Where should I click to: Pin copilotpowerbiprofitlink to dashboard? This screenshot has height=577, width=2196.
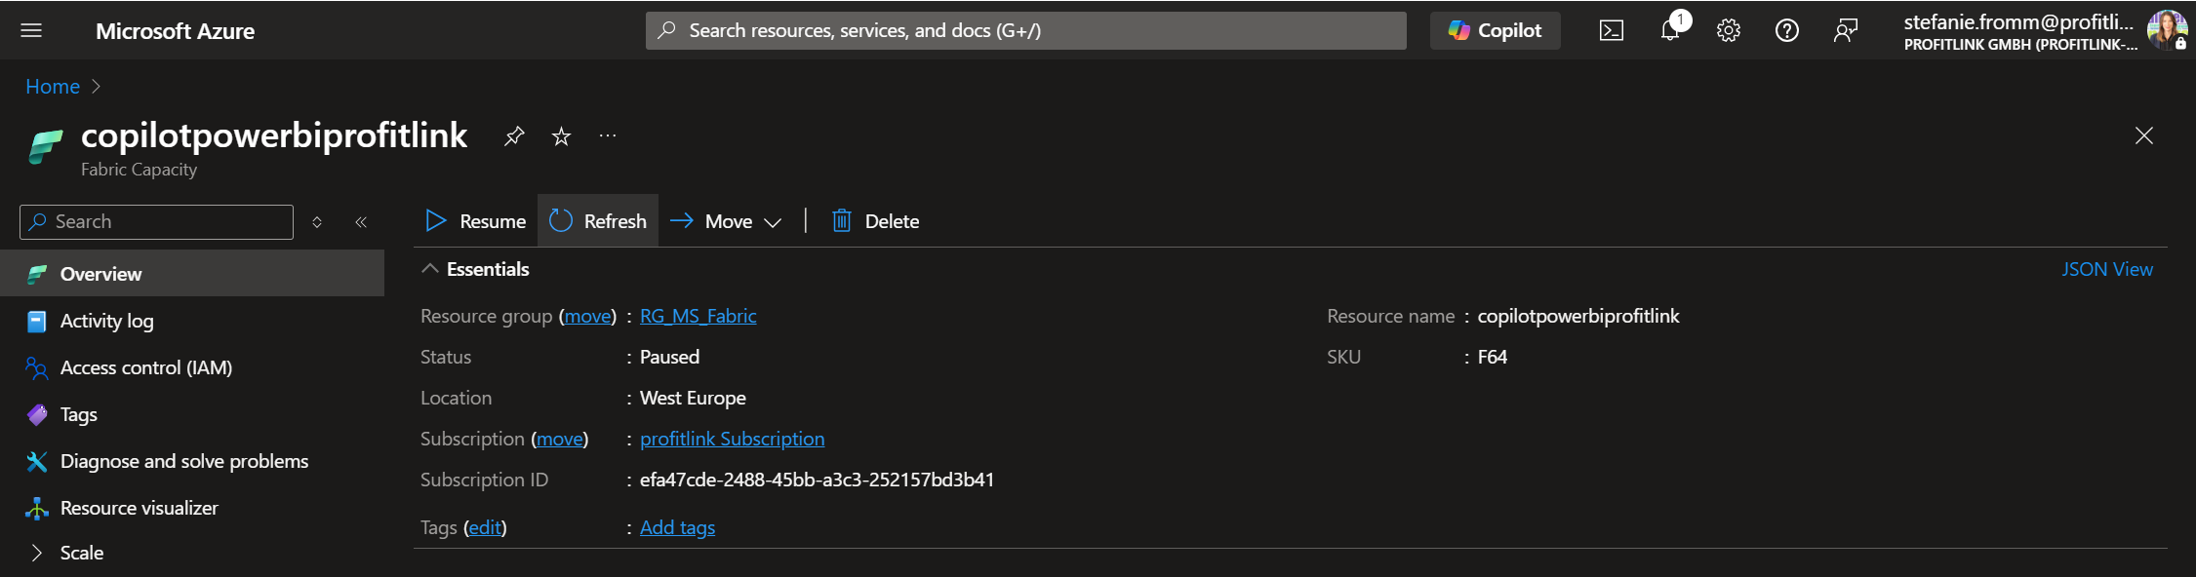pos(514,136)
